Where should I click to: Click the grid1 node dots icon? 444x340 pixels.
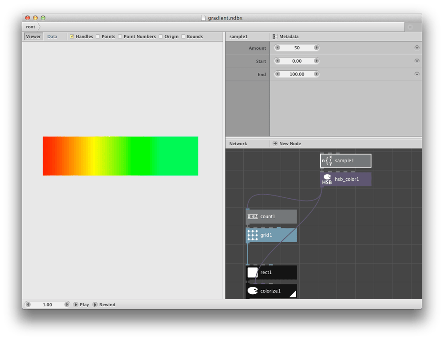pyautogui.click(x=253, y=235)
